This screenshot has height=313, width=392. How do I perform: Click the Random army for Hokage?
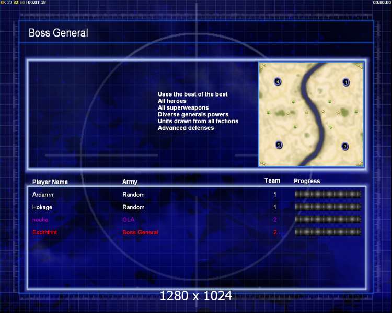click(x=133, y=207)
